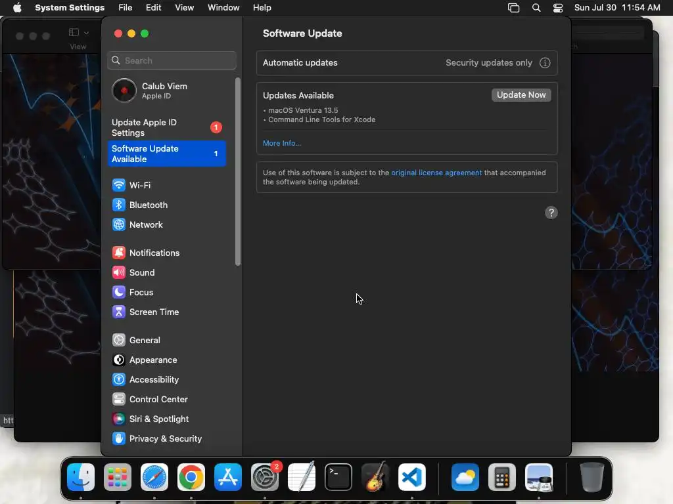673x504 pixels.
Task: Open Launchpad from the Dock
Action: tap(118, 477)
